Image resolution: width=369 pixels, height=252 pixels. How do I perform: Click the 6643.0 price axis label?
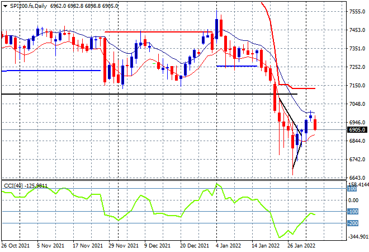(357, 178)
